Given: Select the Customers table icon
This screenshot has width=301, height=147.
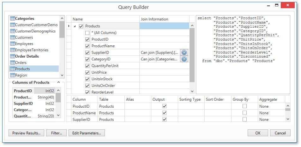Looking at the screenshot, I should coord(13,37).
